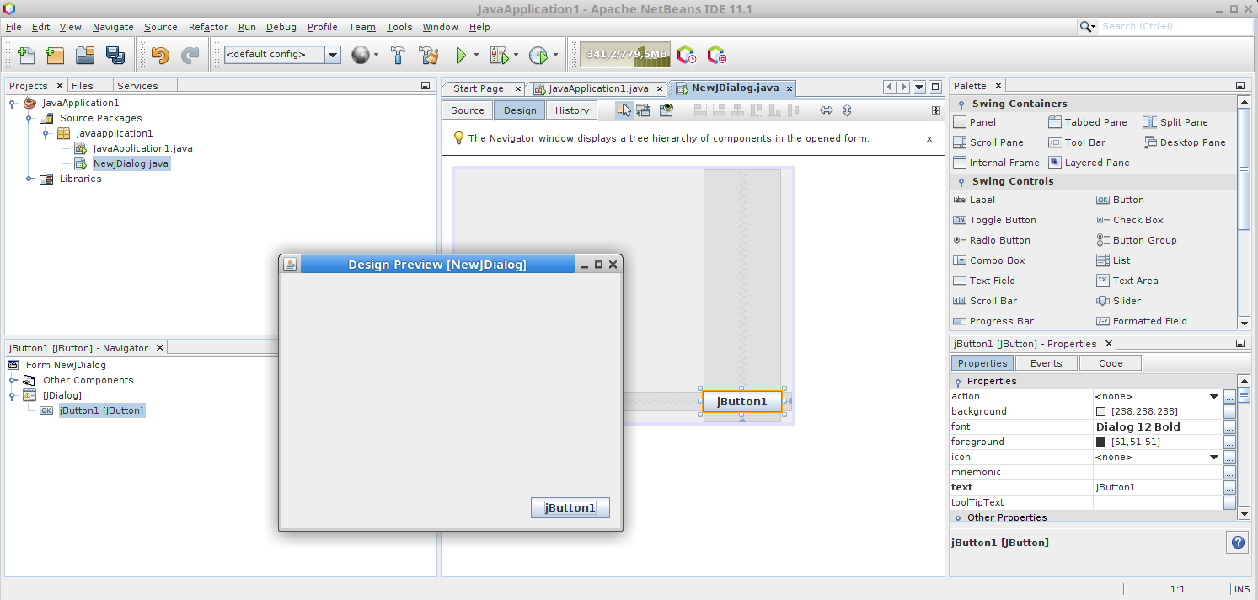Click the help question mark icon in Properties
This screenshot has width=1258, height=600.
point(1238,543)
